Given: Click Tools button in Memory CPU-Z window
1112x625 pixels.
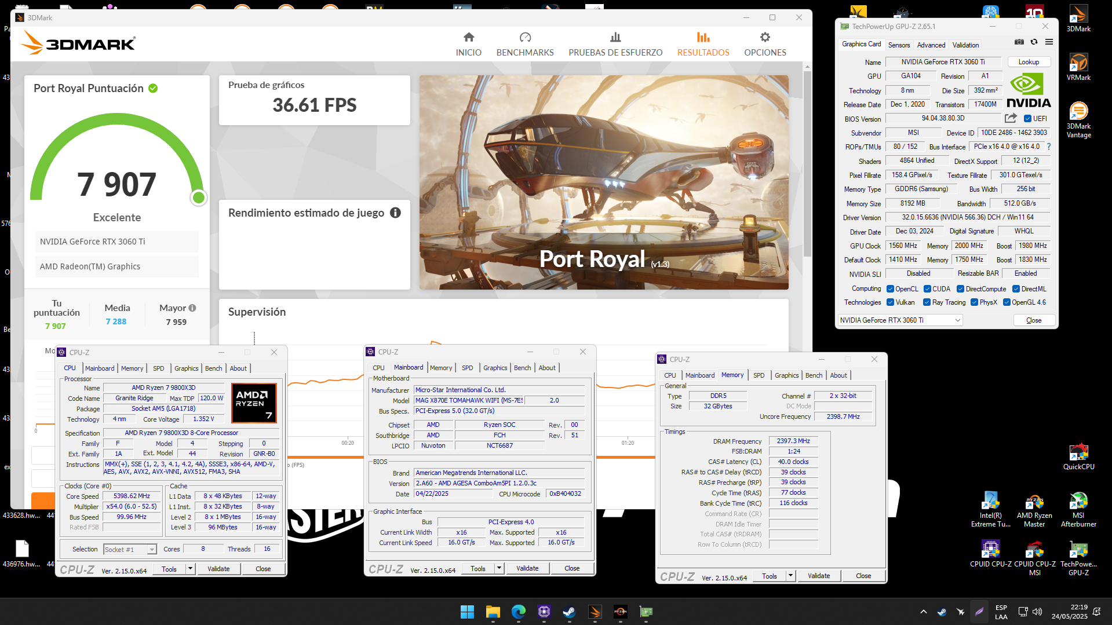Looking at the screenshot, I should point(770,576).
